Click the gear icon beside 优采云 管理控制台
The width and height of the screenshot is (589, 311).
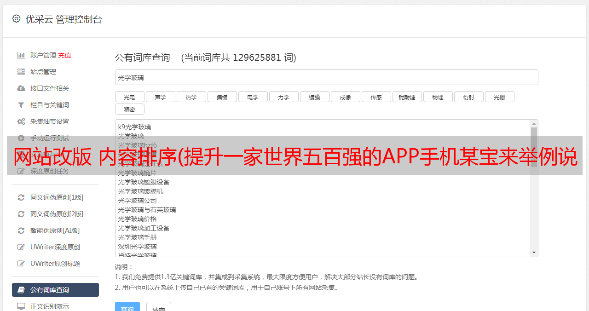(x=17, y=19)
